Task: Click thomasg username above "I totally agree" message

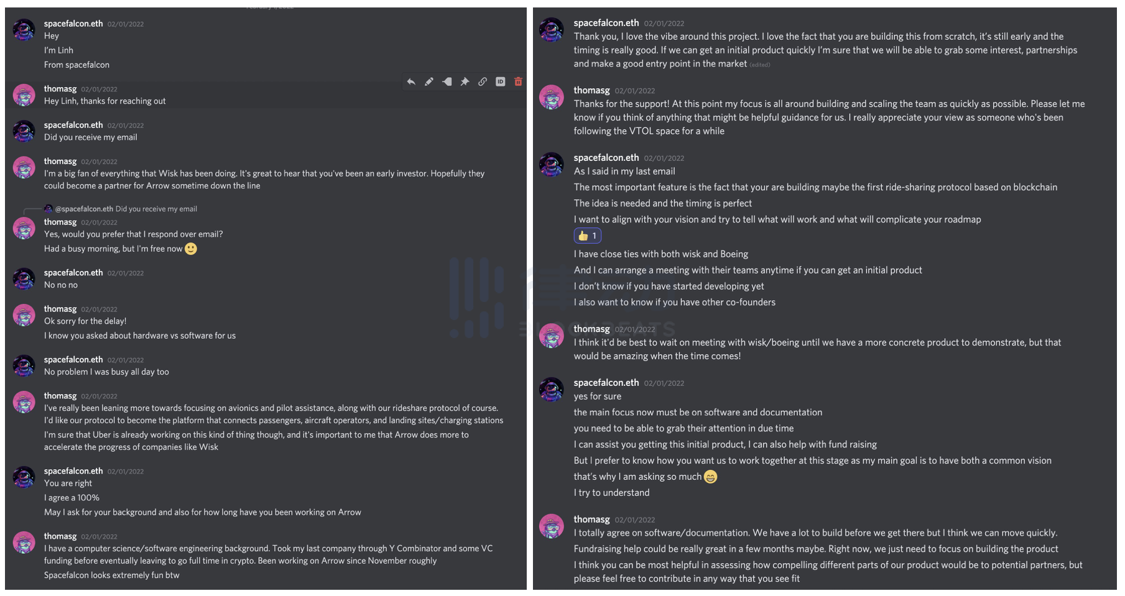Action: 591,520
